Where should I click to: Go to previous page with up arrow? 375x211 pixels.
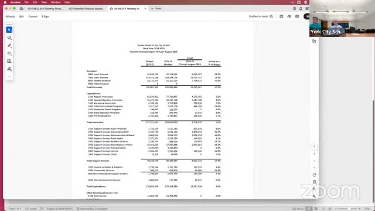click(x=314, y=161)
